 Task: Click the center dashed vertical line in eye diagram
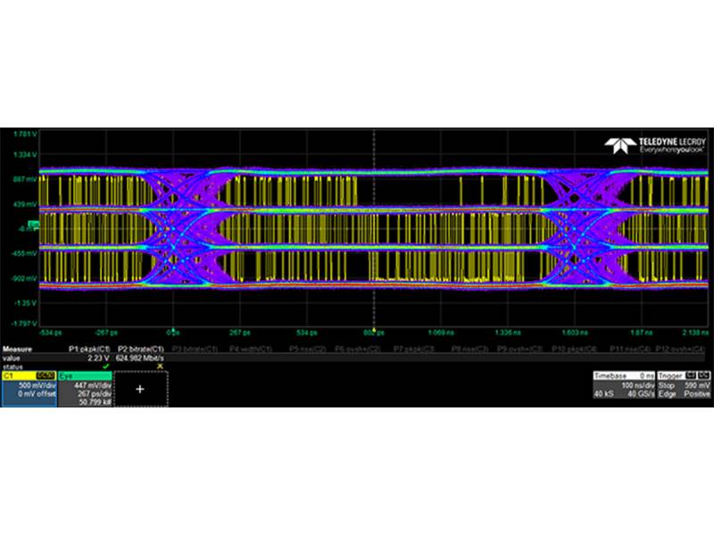pos(373,223)
